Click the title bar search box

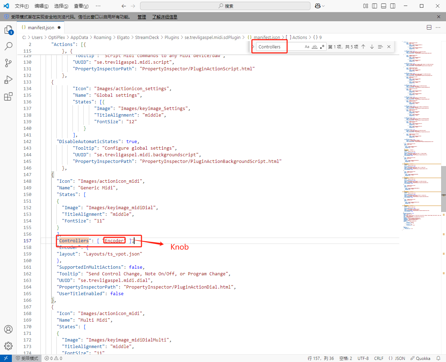coord(225,6)
